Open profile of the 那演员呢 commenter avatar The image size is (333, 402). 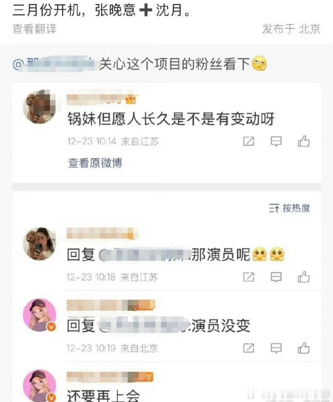(40, 244)
